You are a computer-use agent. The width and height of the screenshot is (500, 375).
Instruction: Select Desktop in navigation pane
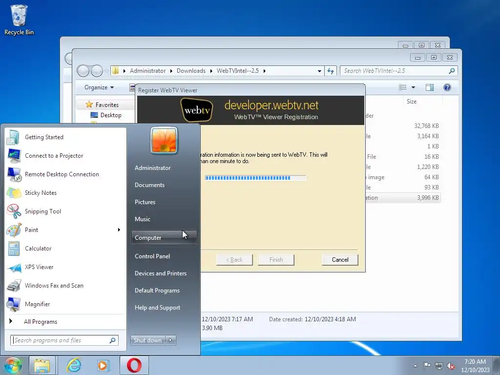[x=110, y=115]
